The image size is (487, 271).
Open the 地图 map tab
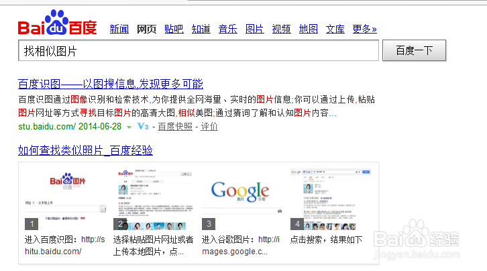point(309,30)
